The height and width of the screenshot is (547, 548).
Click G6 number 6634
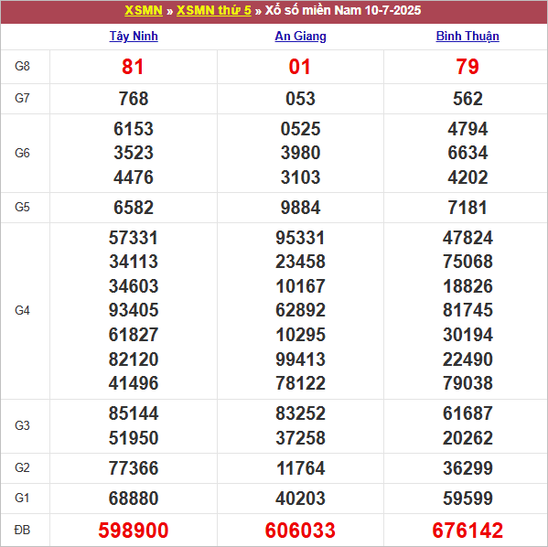(467, 153)
